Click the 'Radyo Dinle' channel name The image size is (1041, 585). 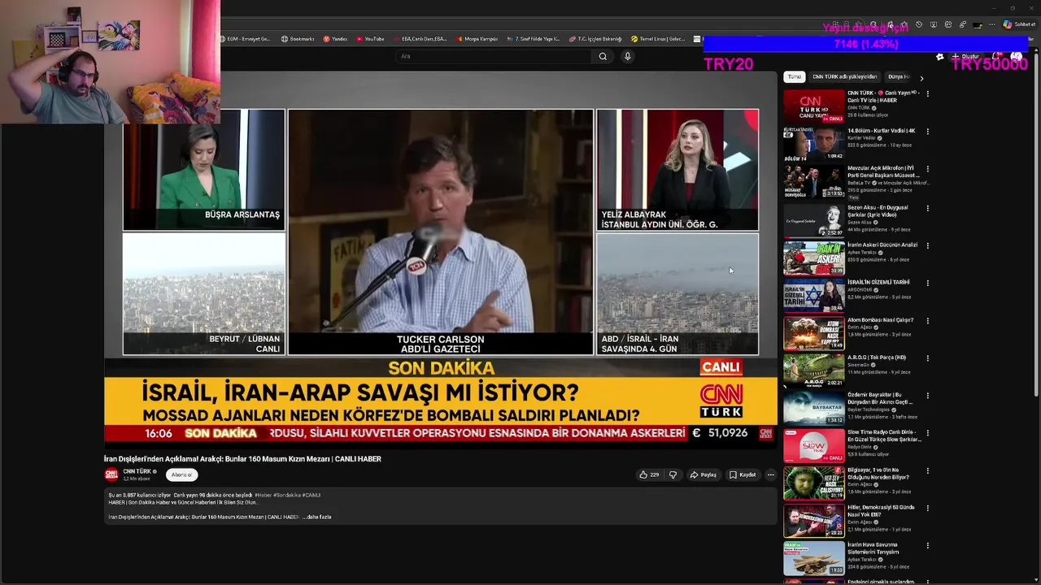(859, 447)
